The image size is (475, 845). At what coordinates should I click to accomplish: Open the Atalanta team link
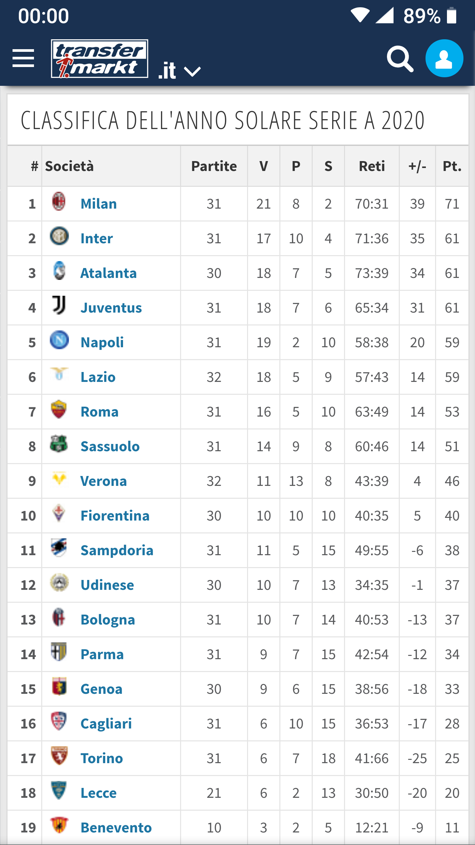(x=109, y=273)
